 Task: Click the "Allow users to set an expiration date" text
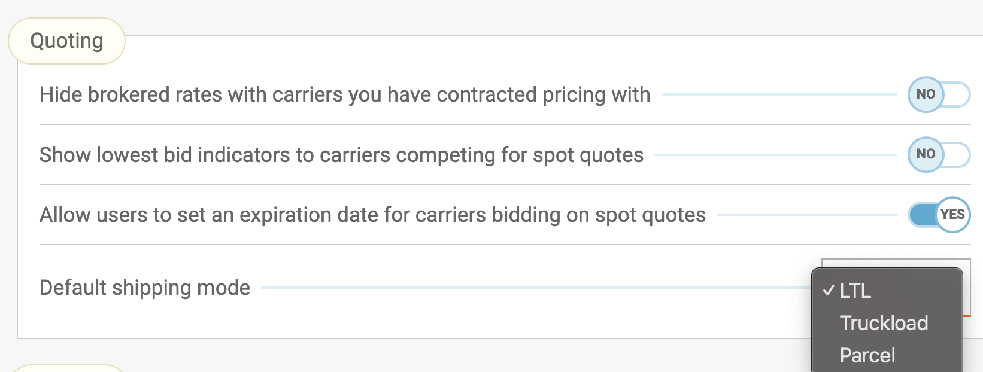pyautogui.click(x=372, y=215)
